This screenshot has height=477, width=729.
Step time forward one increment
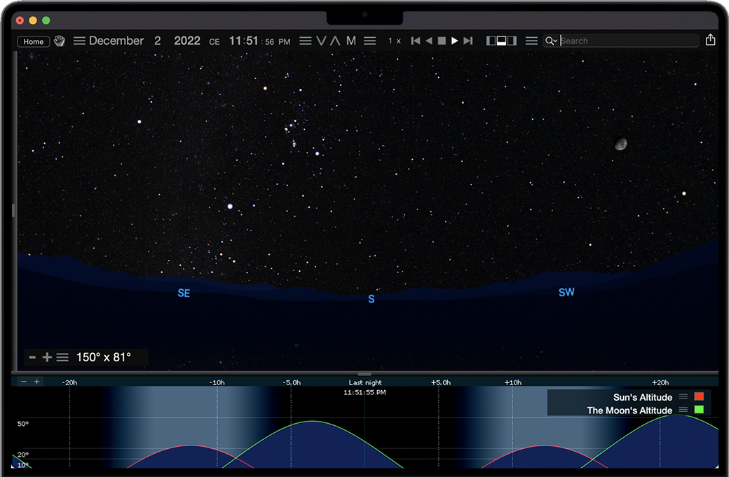pyautogui.click(x=468, y=41)
